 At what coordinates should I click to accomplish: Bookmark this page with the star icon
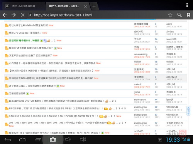170,15
